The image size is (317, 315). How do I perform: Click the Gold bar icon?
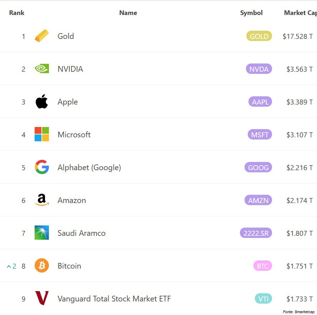coord(42,36)
